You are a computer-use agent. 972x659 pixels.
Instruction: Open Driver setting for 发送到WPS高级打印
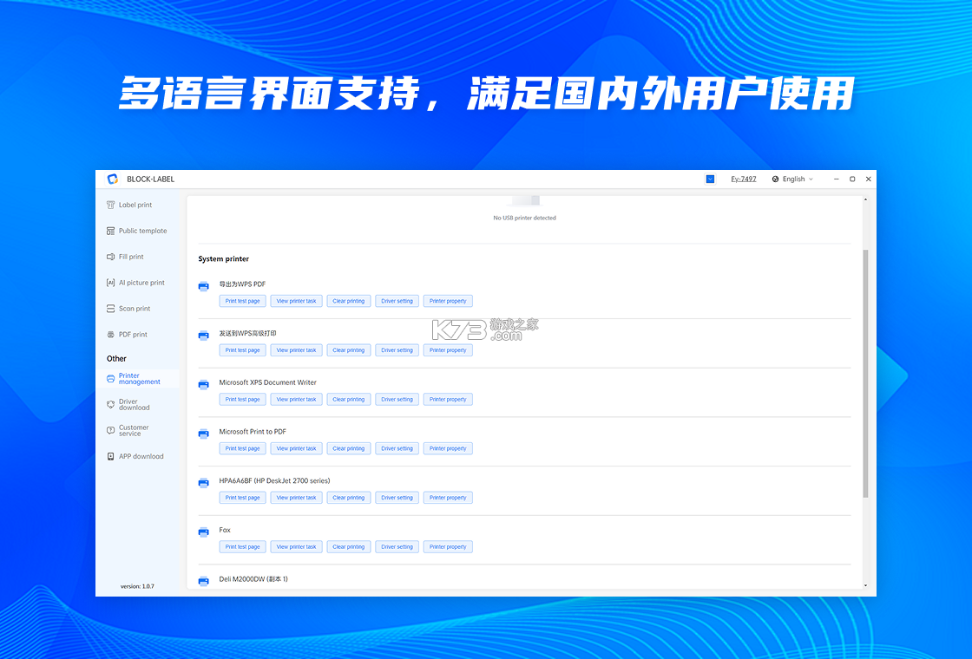397,350
